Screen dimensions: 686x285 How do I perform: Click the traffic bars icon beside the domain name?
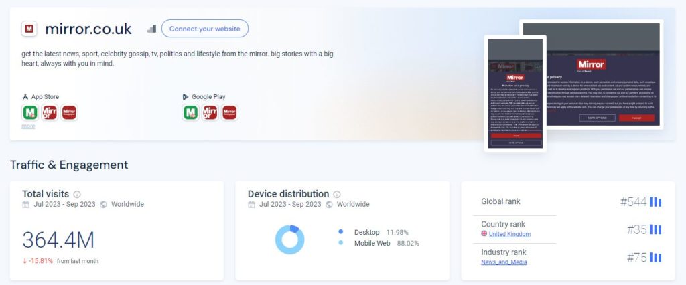pos(152,29)
